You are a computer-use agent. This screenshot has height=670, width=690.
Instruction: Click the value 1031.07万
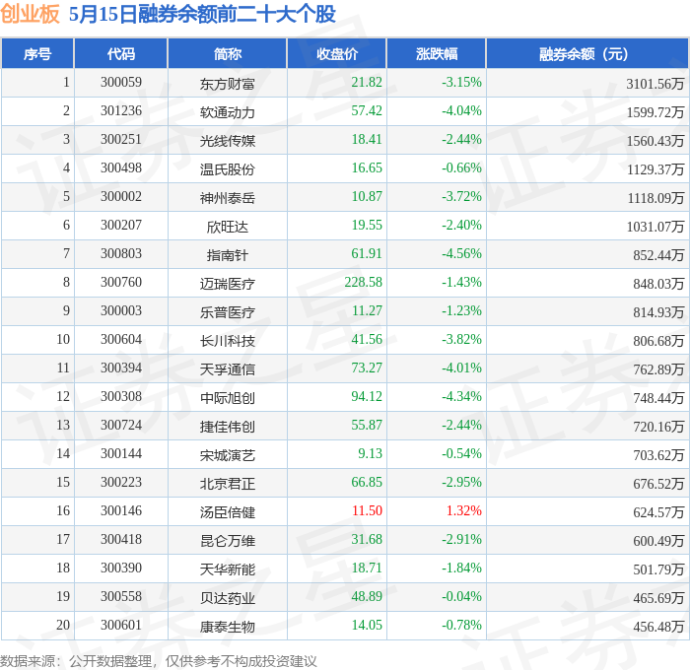click(x=655, y=227)
